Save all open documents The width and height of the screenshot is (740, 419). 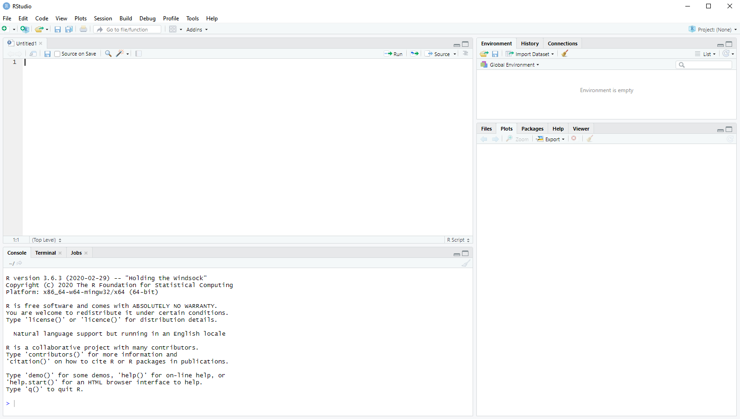coord(69,29)
